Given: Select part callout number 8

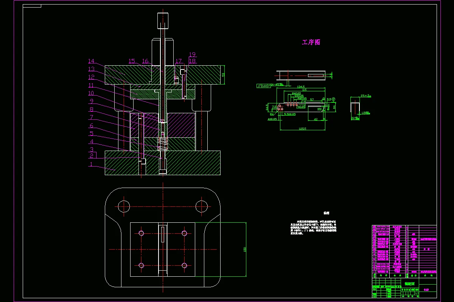Looking at the screenshot, I should point(91,109).
